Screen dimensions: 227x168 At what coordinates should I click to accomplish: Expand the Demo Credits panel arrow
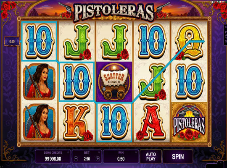point(68,152)
